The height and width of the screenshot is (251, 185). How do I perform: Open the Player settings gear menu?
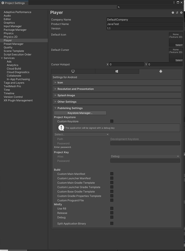coord(181,12)
